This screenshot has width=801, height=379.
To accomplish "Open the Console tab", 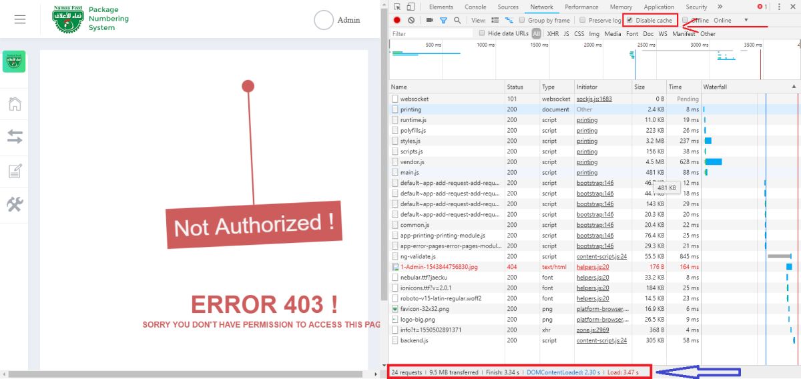I will pos(475,7).
